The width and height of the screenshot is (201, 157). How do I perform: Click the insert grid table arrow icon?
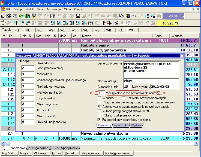(x=28, y=23)
